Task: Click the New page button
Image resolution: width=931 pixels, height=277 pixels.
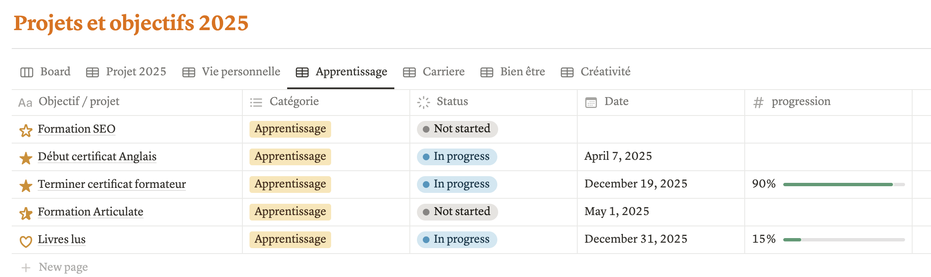Action: (63, 267)
